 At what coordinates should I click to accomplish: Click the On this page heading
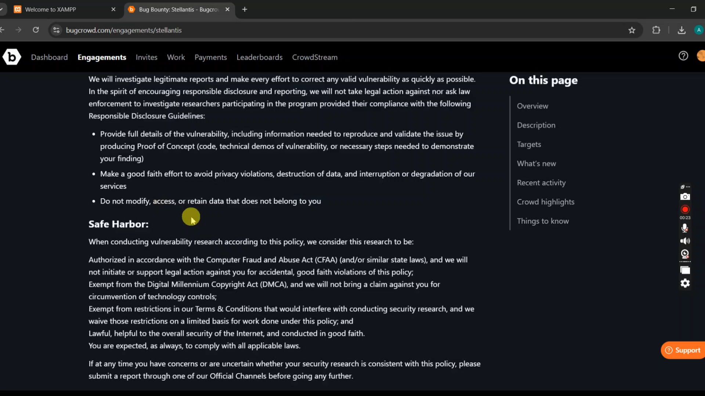[x=543, y=80]
